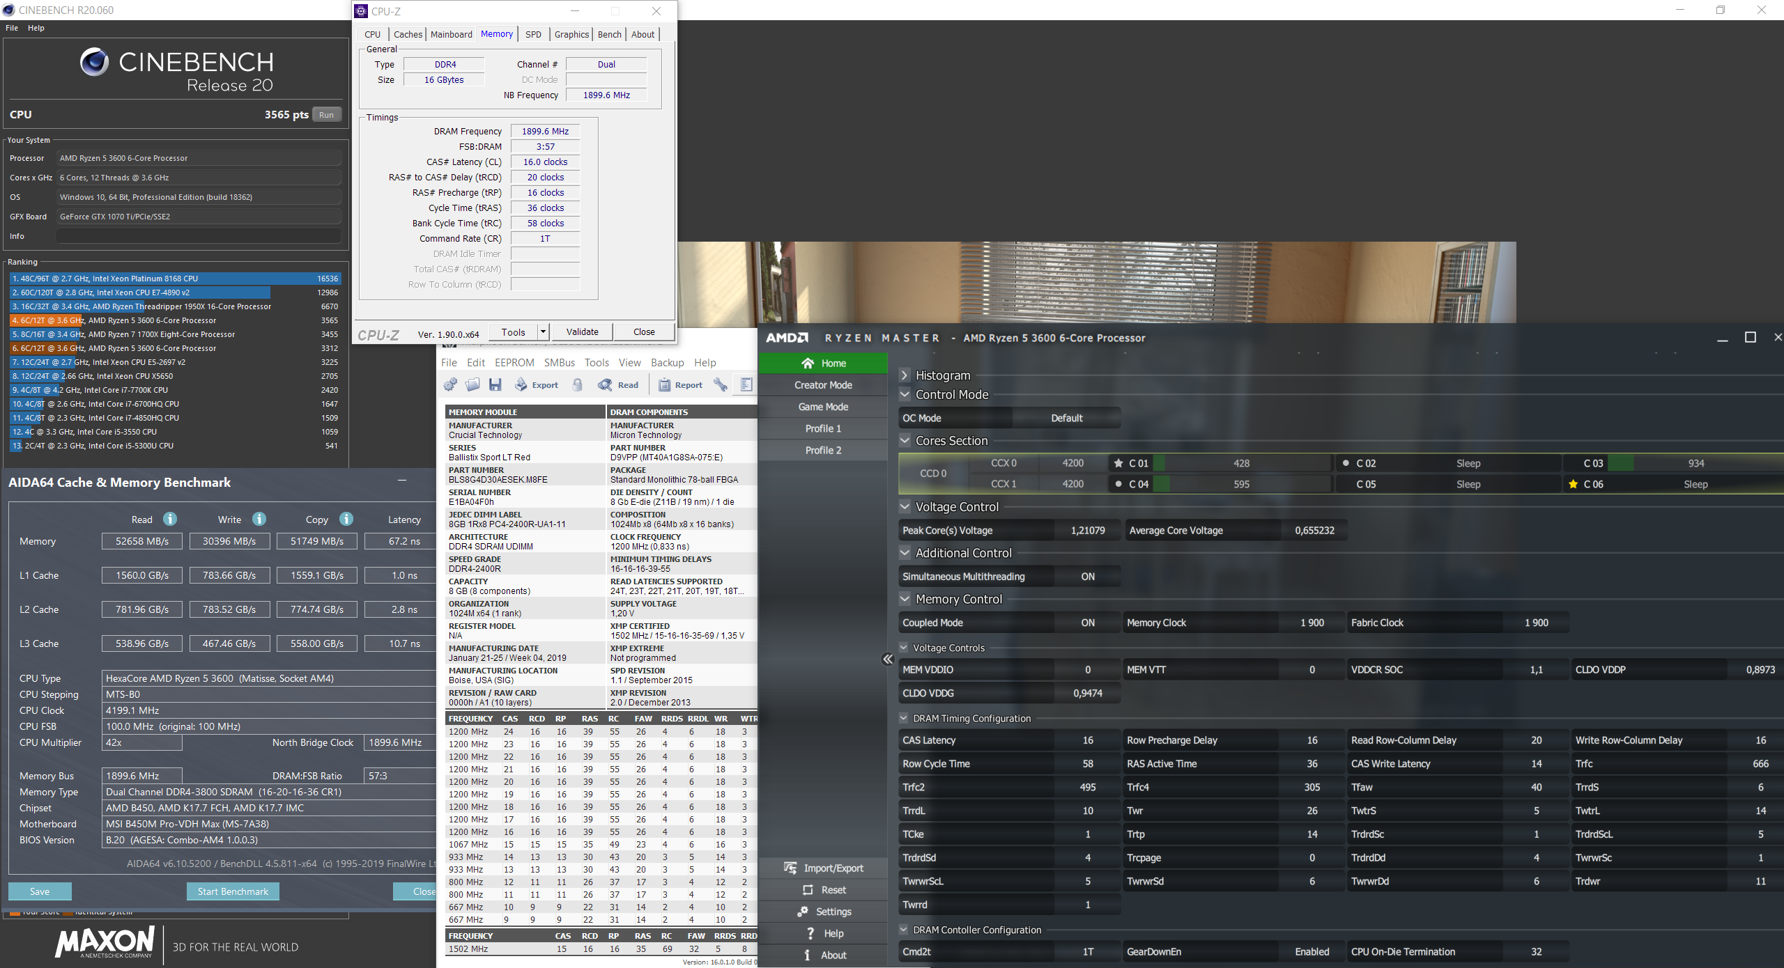Click the wrench icon beside Report
This screenshot has width=1784, height=968.
(721, 384)
